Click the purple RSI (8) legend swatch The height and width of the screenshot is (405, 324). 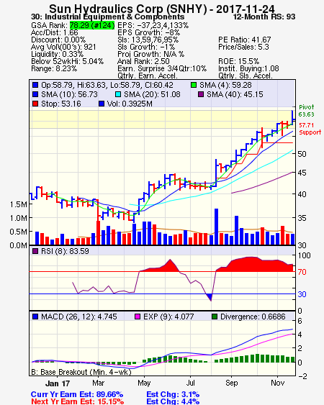pyautogui.click(x=35, y=251)
